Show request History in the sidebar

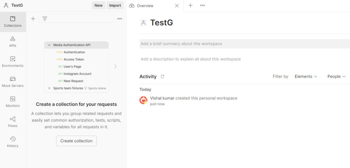(13, 142)
